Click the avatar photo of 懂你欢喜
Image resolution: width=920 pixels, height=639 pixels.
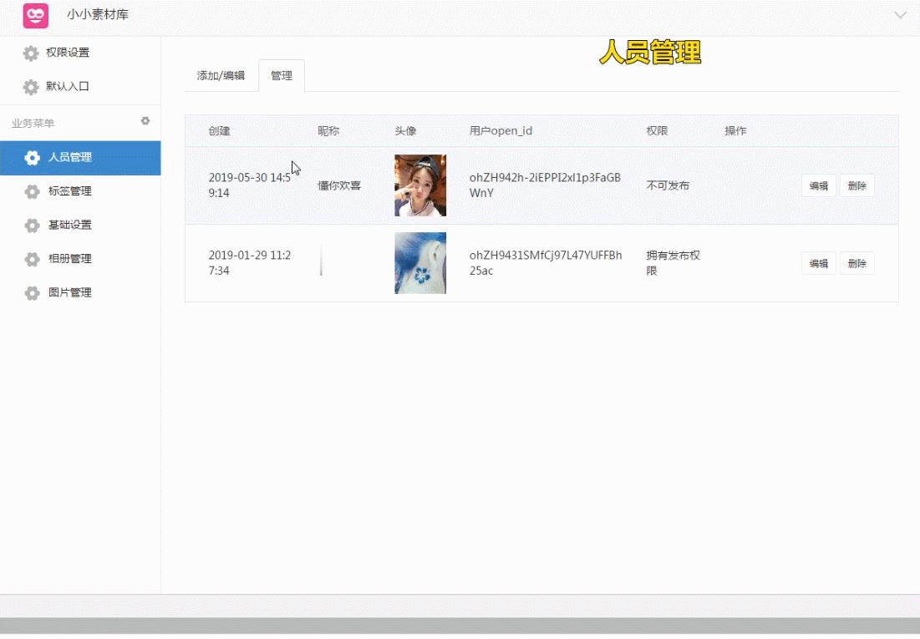(x=420, y=185)
